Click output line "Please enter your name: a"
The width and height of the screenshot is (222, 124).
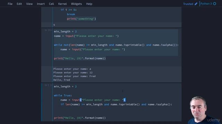click(72, 69)
